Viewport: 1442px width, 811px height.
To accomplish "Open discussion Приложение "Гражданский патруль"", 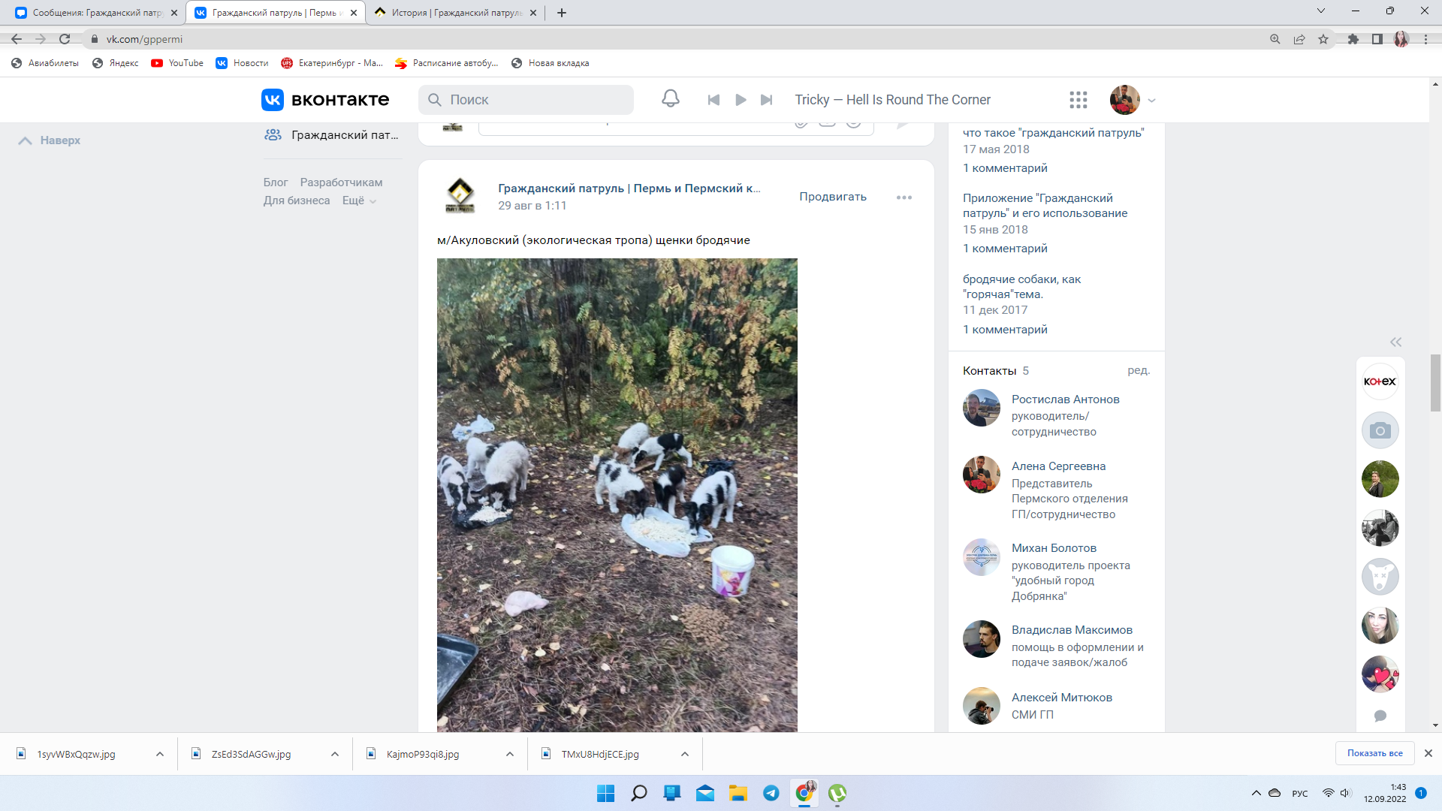I will [1045, 206].
